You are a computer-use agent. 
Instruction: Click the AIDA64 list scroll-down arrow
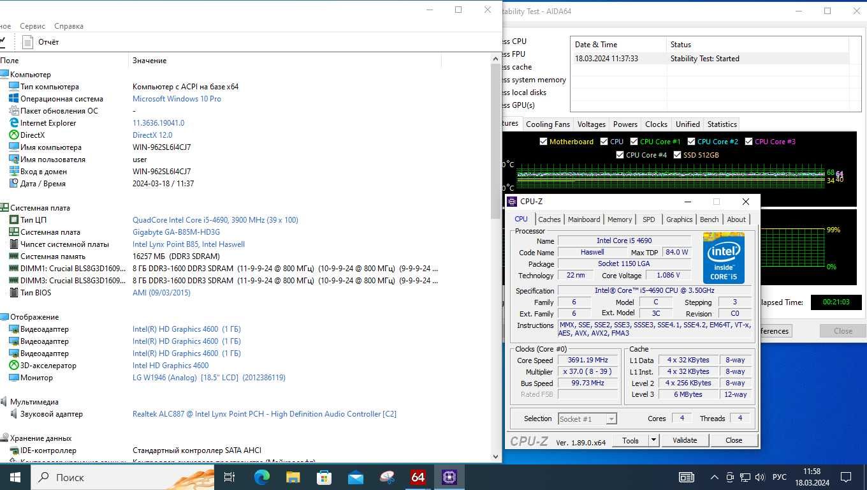[x=496, y=457]
